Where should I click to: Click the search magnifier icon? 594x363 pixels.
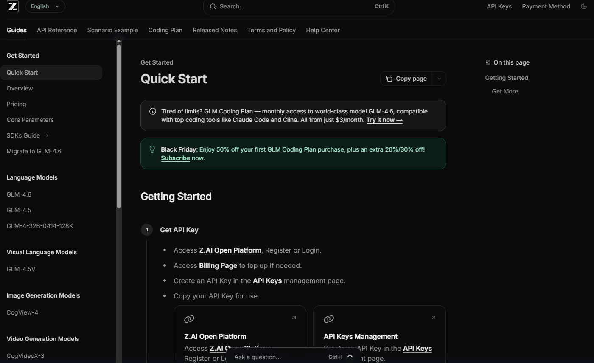pos(213,6)
